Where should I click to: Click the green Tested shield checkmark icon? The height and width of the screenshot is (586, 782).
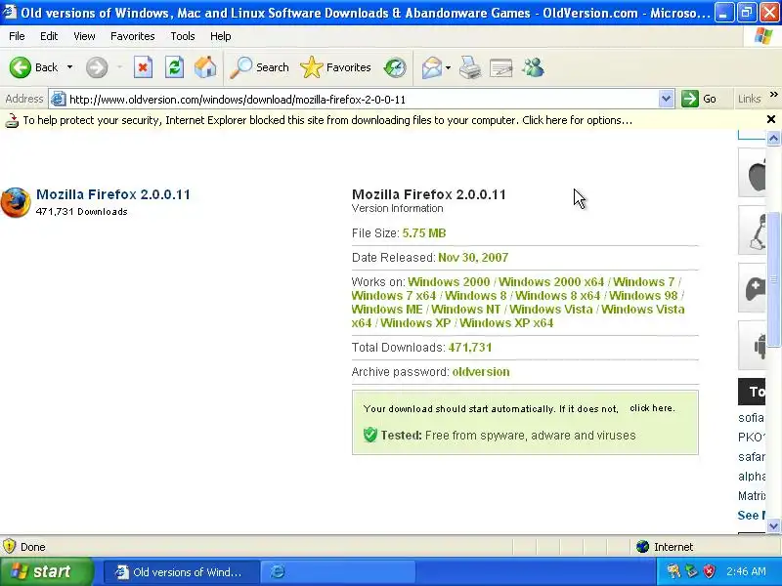370,435
